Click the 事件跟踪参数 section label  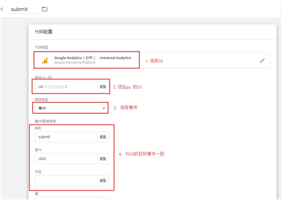46,121
